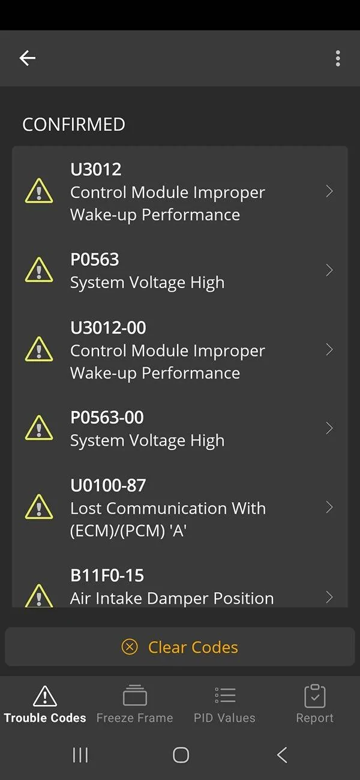The height and width of the screenshot is (780, 360).
Task: Switch to the Freeze Frame tab
Action: click(134, 702)
